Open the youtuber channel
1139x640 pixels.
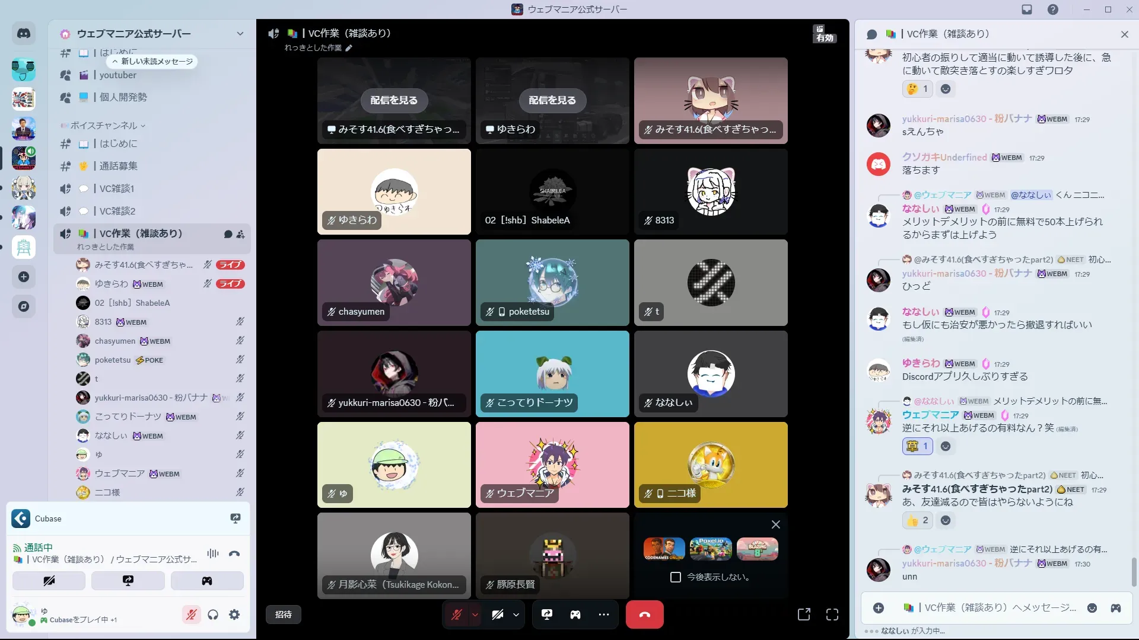click(117, 75)
